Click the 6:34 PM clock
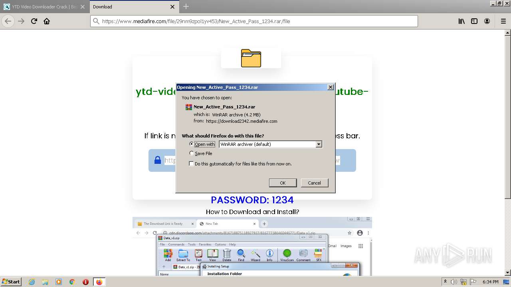The image size is (511, 287). pos(490,282)
